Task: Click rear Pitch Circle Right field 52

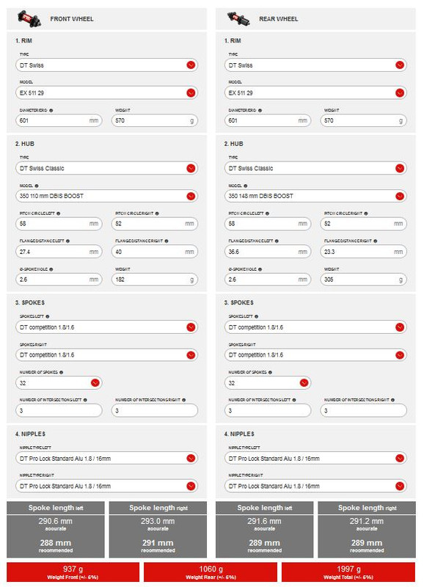Action: [x=363, y=224]
